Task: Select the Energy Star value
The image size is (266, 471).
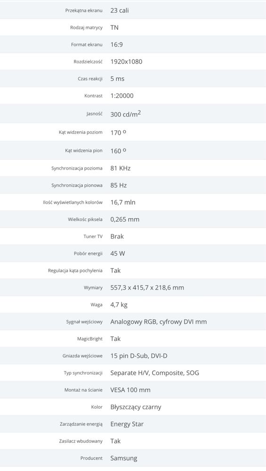Action: click(x=127, y=424)
